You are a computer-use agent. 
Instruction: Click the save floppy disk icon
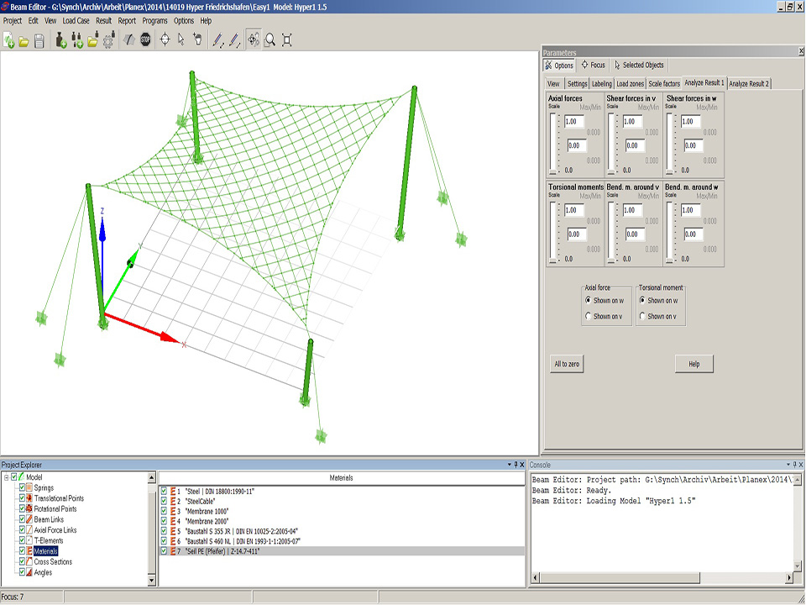point(39,39)
